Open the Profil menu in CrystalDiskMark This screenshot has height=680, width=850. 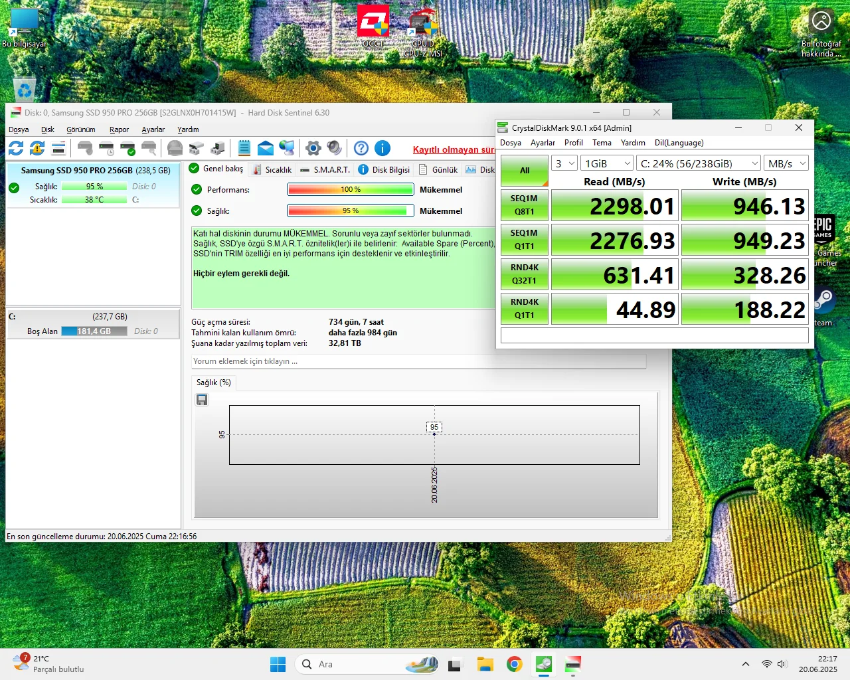tap(573, 143)
